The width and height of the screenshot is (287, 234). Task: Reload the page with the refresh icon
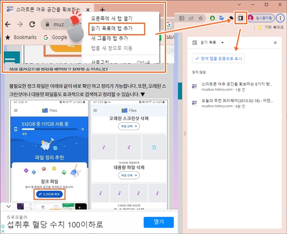click(x=32, y=24)
